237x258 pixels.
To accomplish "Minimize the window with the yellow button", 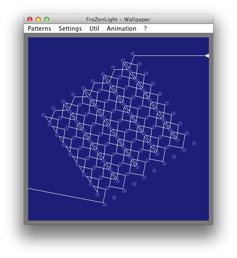I will point(38,19).
